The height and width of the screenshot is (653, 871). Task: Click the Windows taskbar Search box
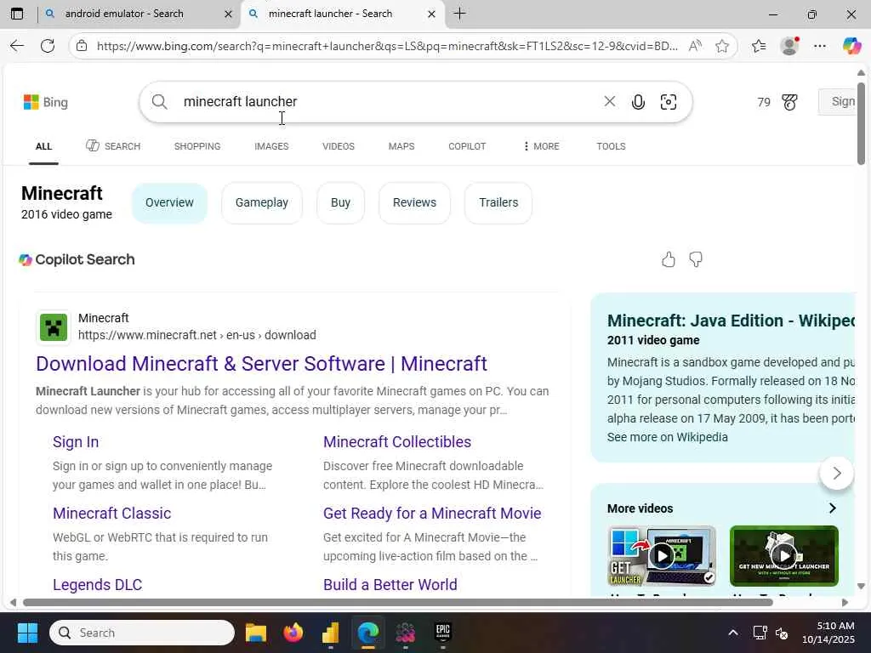click(x=142, y=633)
